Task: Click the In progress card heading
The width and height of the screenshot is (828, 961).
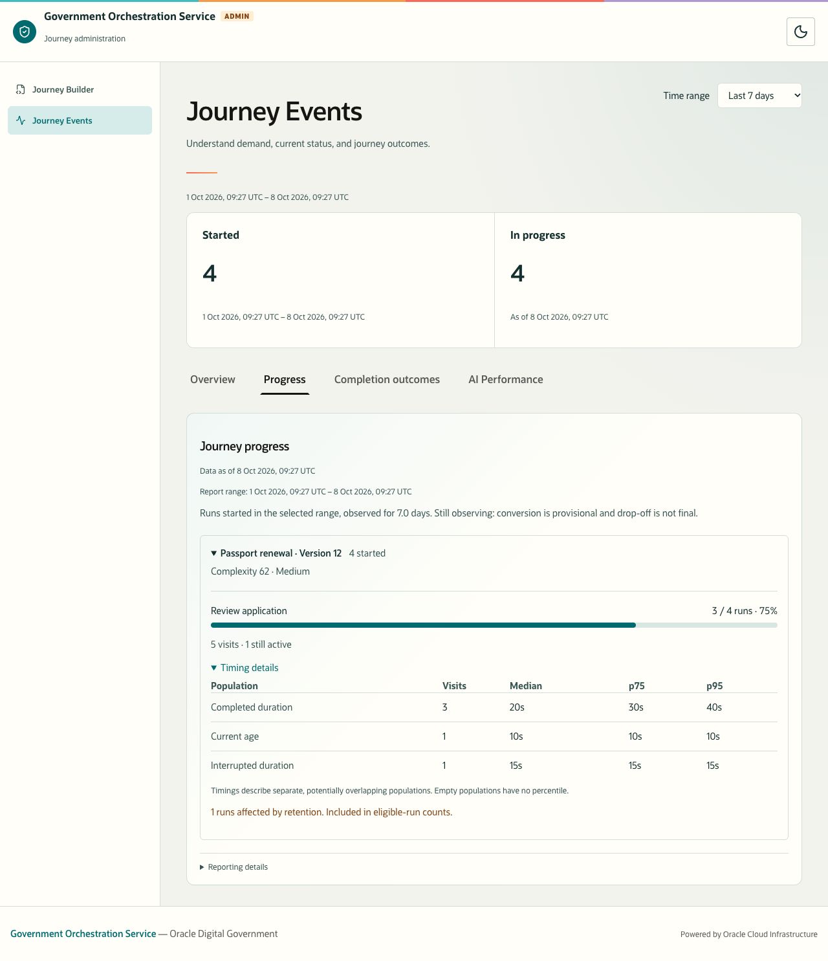Action: pos(538,235)
